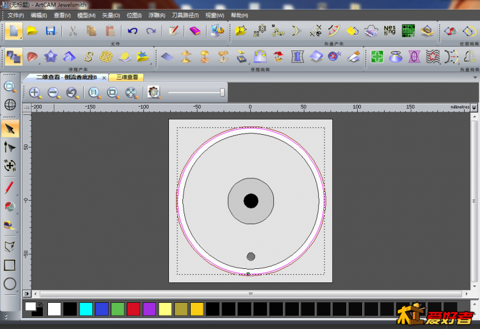The width and height of the screenshot is (480, 329).
Task: Click the scissors Cut icon
Action: [x=73, y=31]
